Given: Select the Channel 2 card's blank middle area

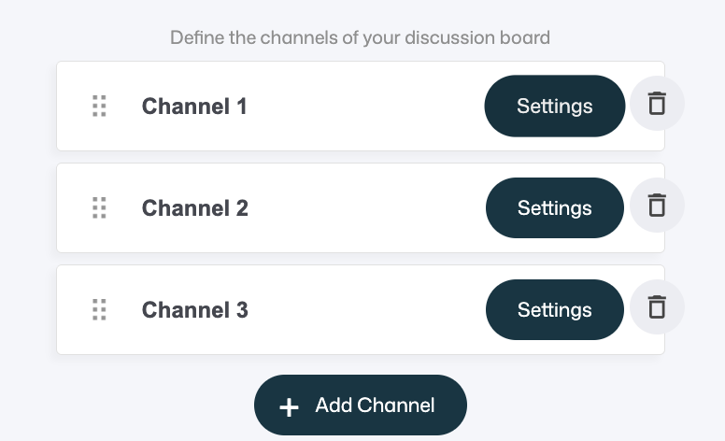Looking at the screenshot, I should (x=364, y=207).
